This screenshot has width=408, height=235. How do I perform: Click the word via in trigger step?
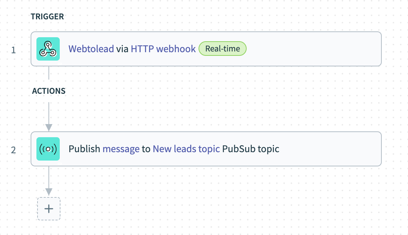[x=122, y=49]
